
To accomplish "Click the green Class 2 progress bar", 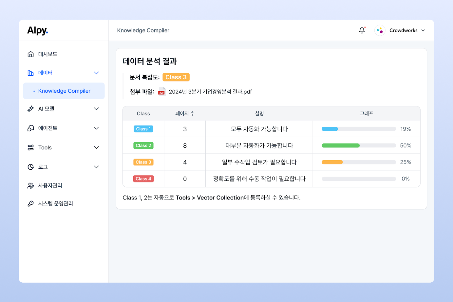I will click(341, 145).
